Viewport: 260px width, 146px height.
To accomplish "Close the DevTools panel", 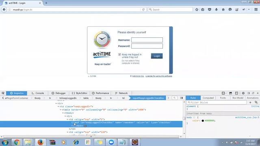I will 258,93.
